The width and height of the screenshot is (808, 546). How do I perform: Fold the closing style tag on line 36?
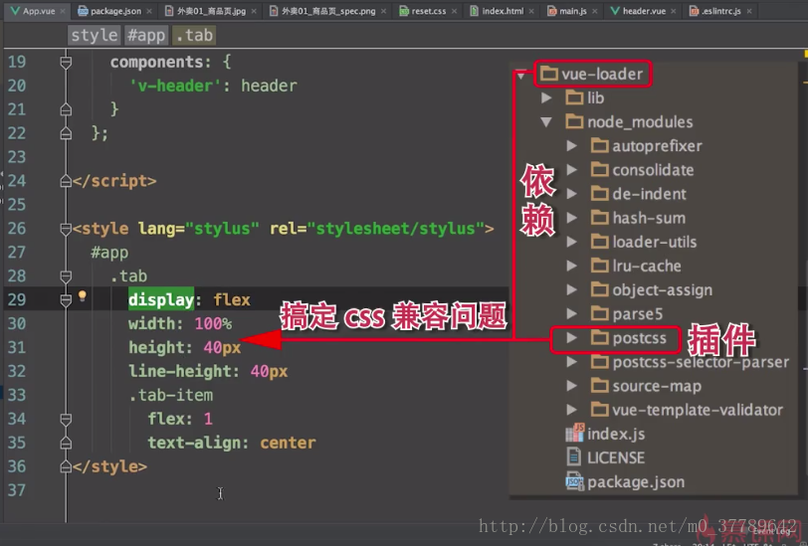click(x=66, y=466)
